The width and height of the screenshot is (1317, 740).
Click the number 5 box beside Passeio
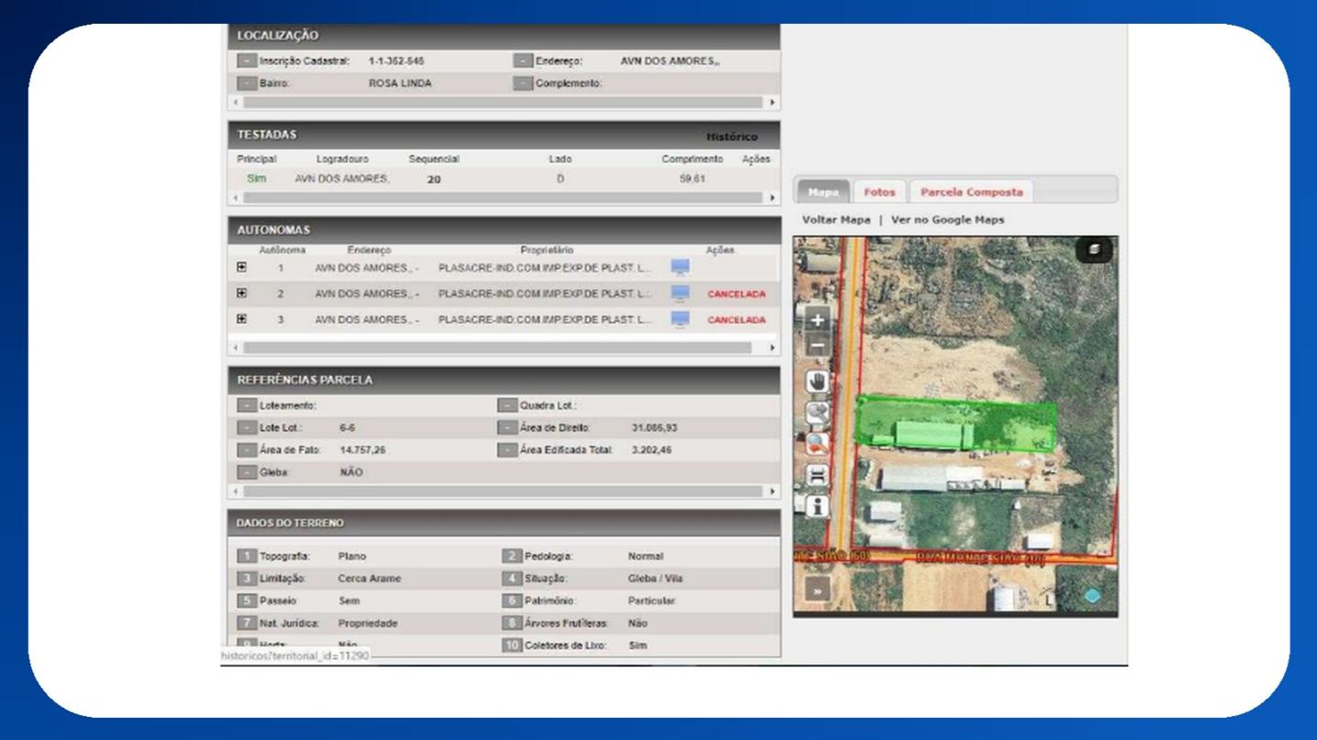tap(246, 601)
